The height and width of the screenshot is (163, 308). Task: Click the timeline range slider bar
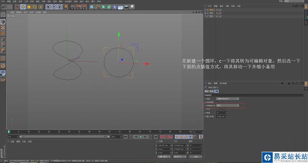(x=65, y=137)
